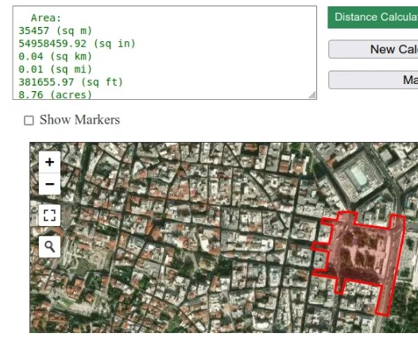Select the '0.04 (sq km)' line
The width and height of the screenshot is (418, 337).
pos(55,56)
